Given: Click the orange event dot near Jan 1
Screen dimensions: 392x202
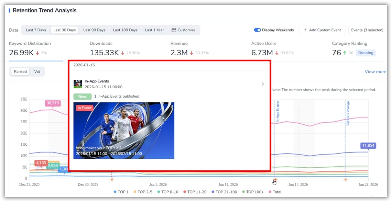Looking at the screenshot, I should pos(111,179).
